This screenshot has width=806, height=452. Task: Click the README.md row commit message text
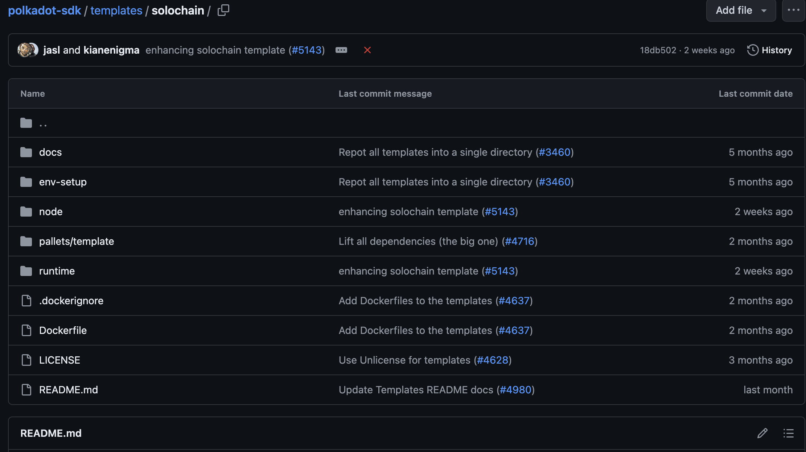[416, 390]
